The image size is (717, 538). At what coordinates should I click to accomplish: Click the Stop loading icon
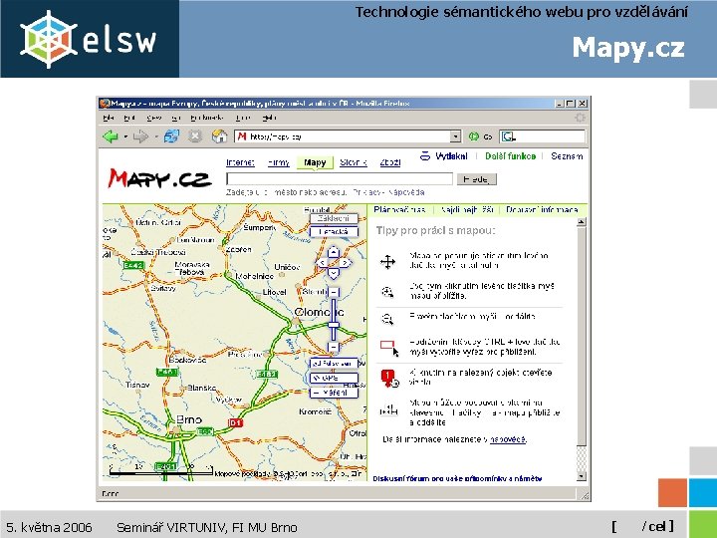[195, 135]
